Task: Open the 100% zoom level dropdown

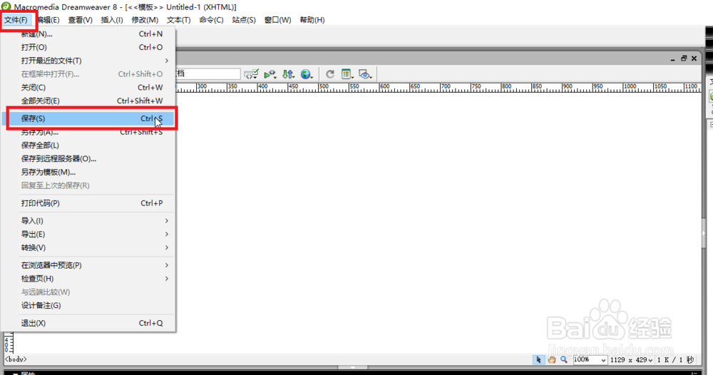Action: point(590,359)
